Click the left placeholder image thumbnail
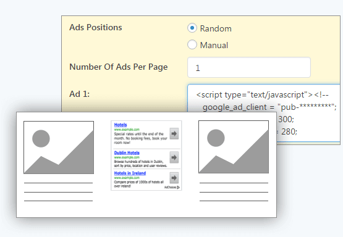 (59, 148)
